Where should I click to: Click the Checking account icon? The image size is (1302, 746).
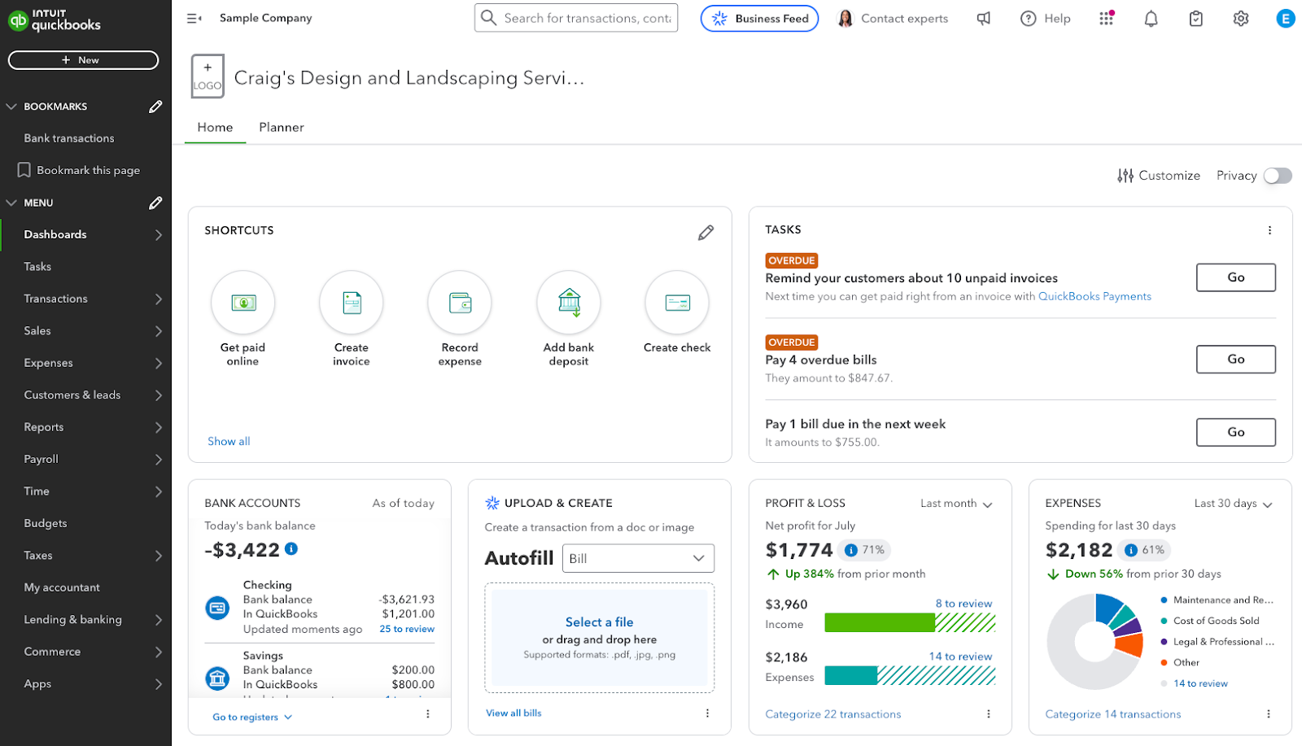pos(217,607)
